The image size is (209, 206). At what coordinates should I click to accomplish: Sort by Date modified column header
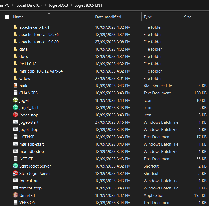tap(108, 17)
